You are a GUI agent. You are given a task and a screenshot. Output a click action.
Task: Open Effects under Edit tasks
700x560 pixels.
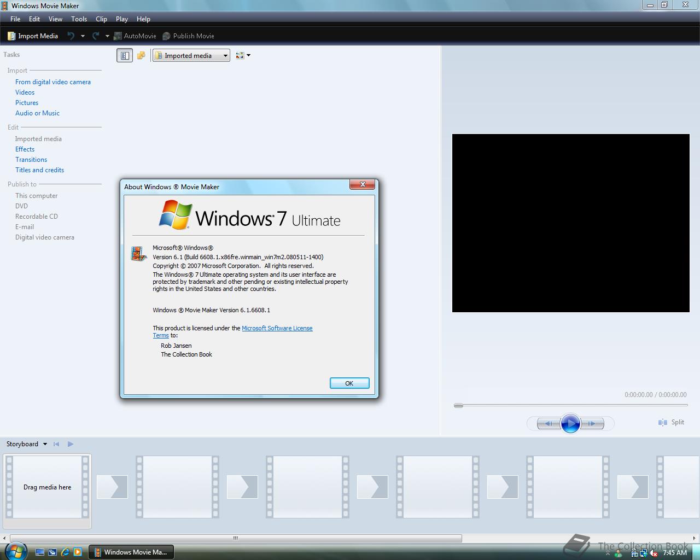pos(25,149)
